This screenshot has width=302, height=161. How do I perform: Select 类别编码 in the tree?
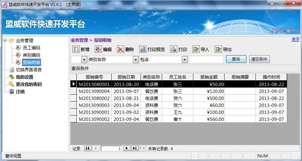pos(31,55)
